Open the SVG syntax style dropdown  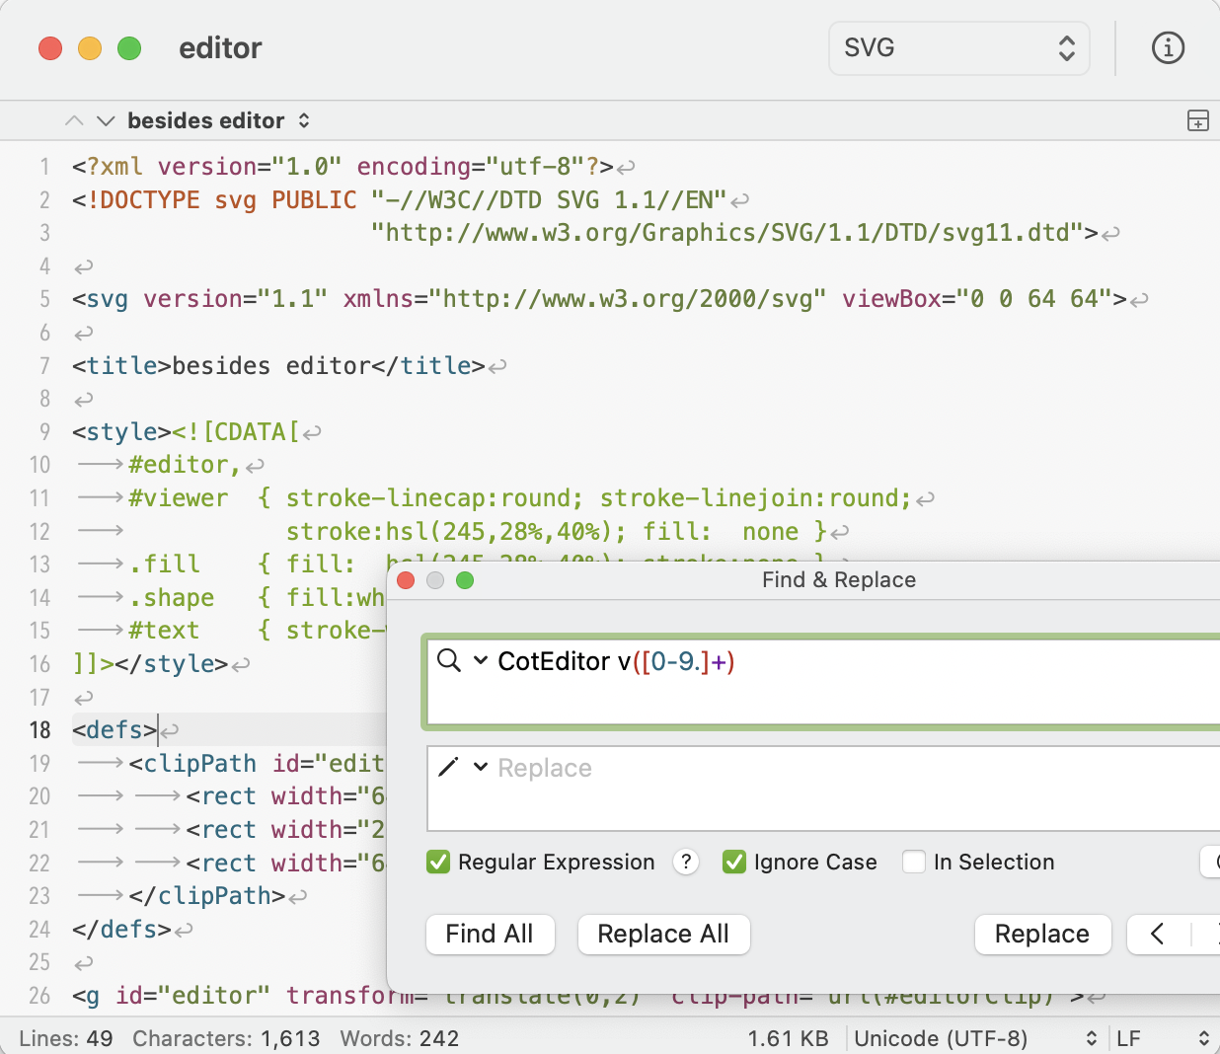click(x=957, y=47)
